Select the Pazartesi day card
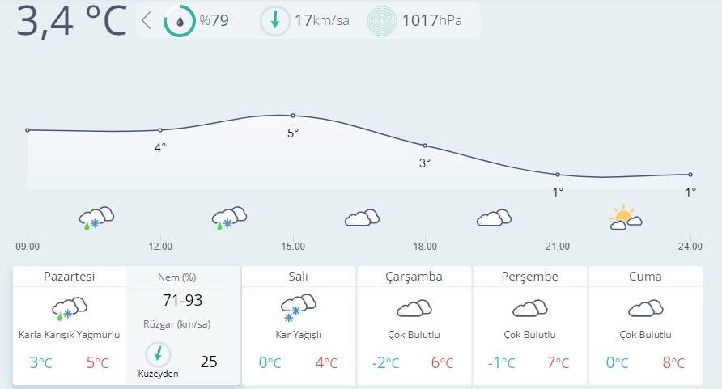This screenshot has height=389, width=722. pyautogui.click(x=70, y=277)
